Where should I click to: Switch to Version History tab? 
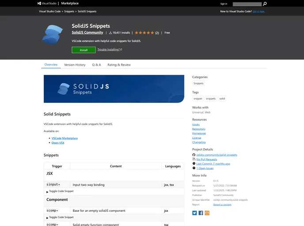point(75,65)
